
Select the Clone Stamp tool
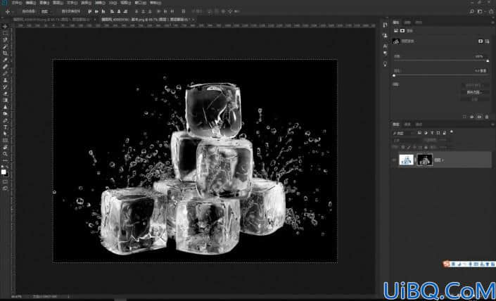pos(5,80)
